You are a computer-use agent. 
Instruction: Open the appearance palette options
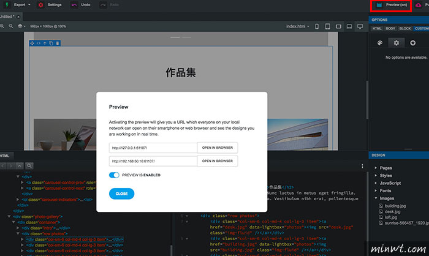380,43
